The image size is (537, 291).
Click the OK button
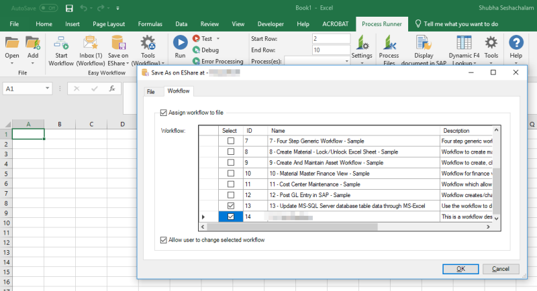click(460, 269)
